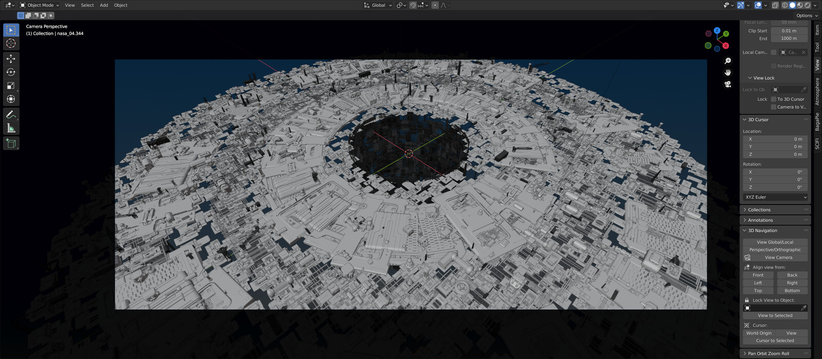Viewport: 822px width, 359px height.
Task: Open viewport shading options dropdown arrow
Action: (815, 5)
